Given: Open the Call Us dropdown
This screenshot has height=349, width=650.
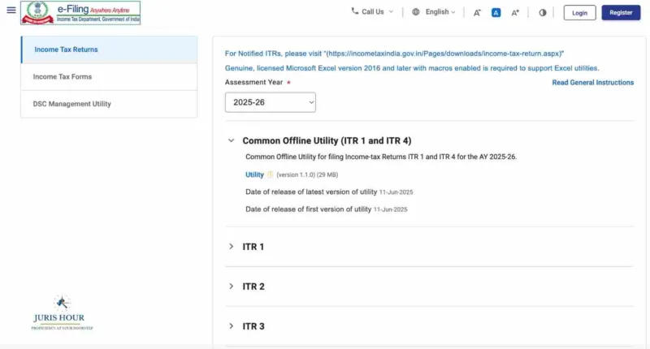Looking at the screenshot, I should tap(372, 12).
